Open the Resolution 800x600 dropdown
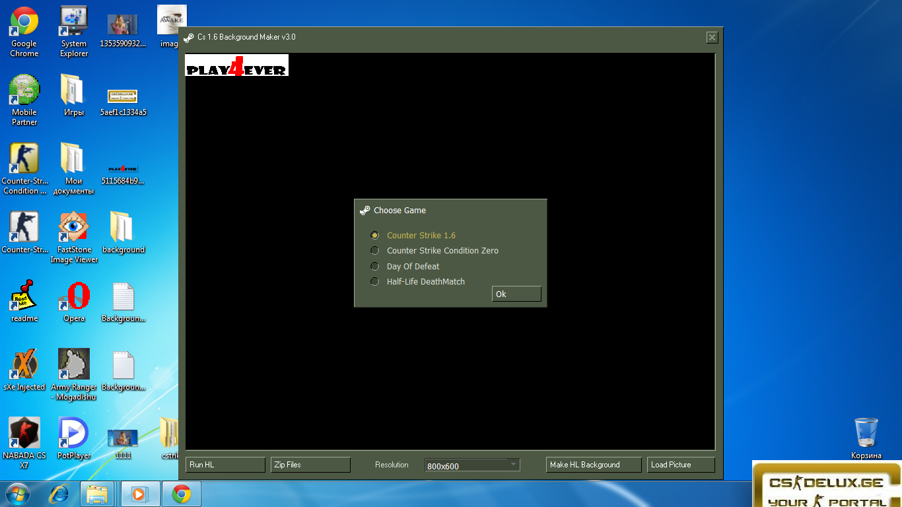 513,465
